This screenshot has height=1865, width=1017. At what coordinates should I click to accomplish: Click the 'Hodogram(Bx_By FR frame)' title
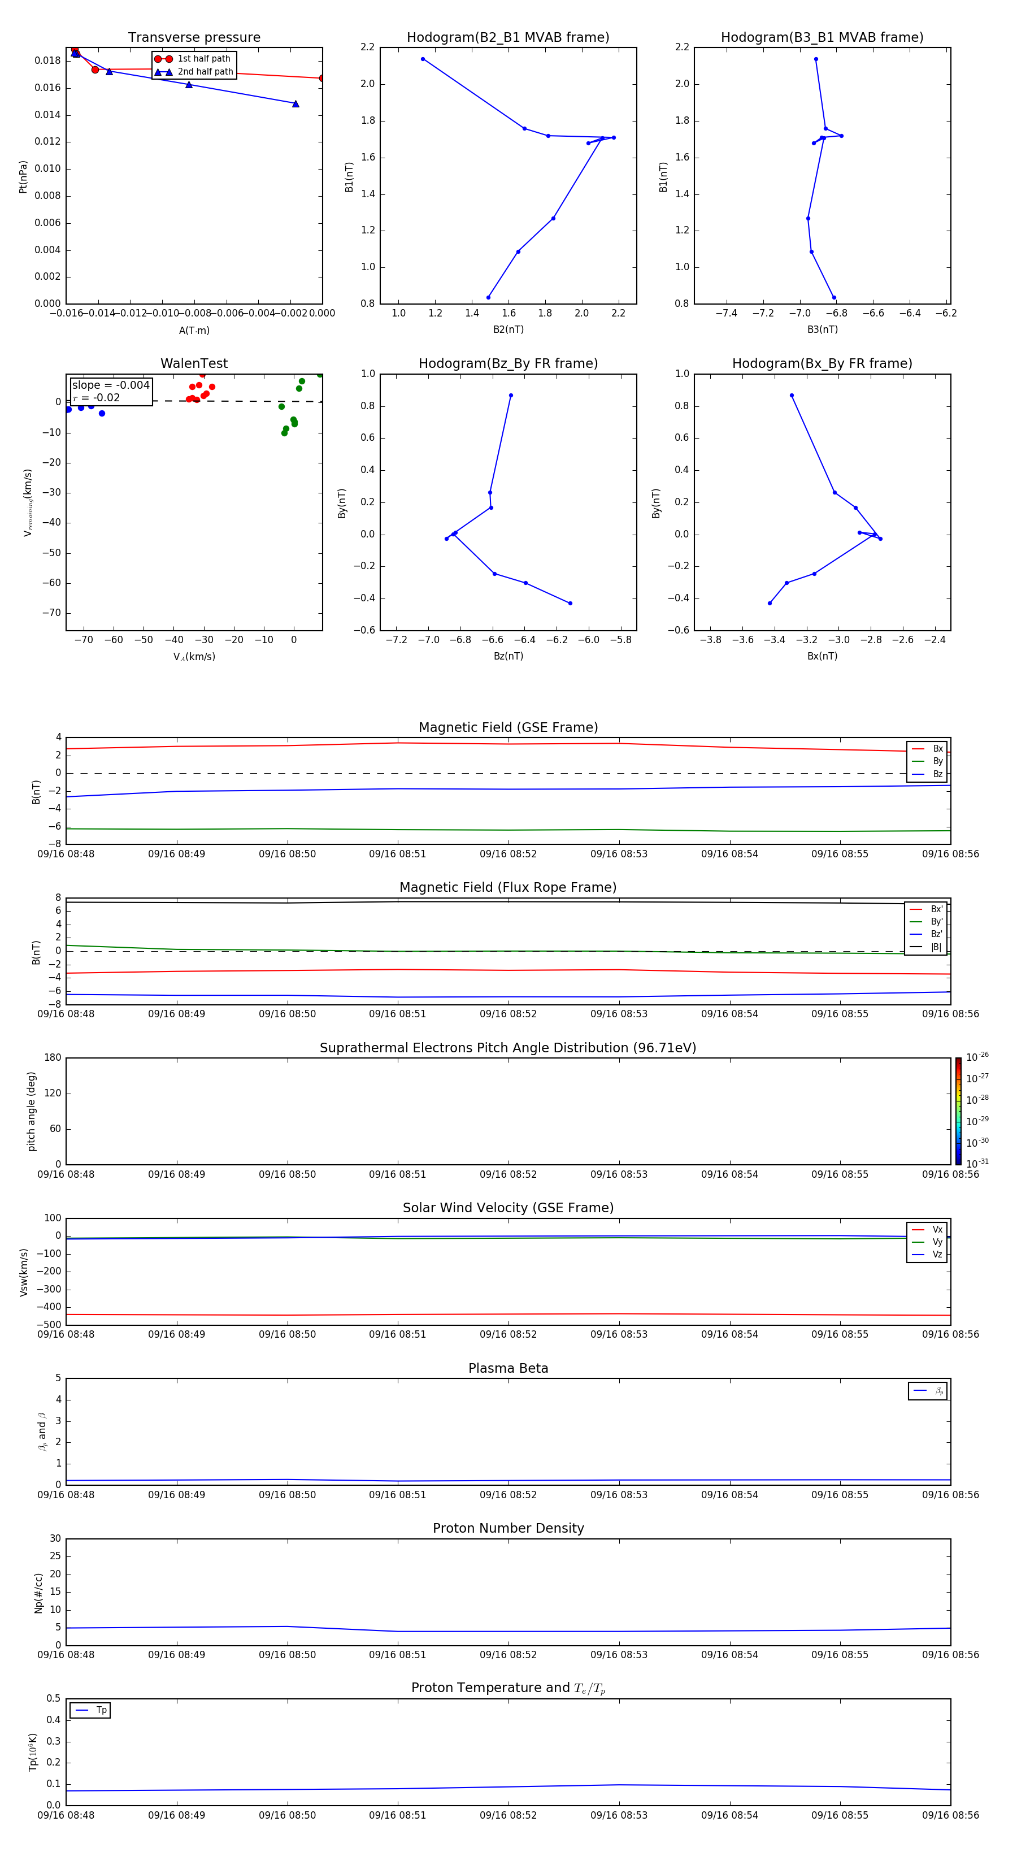822,363
